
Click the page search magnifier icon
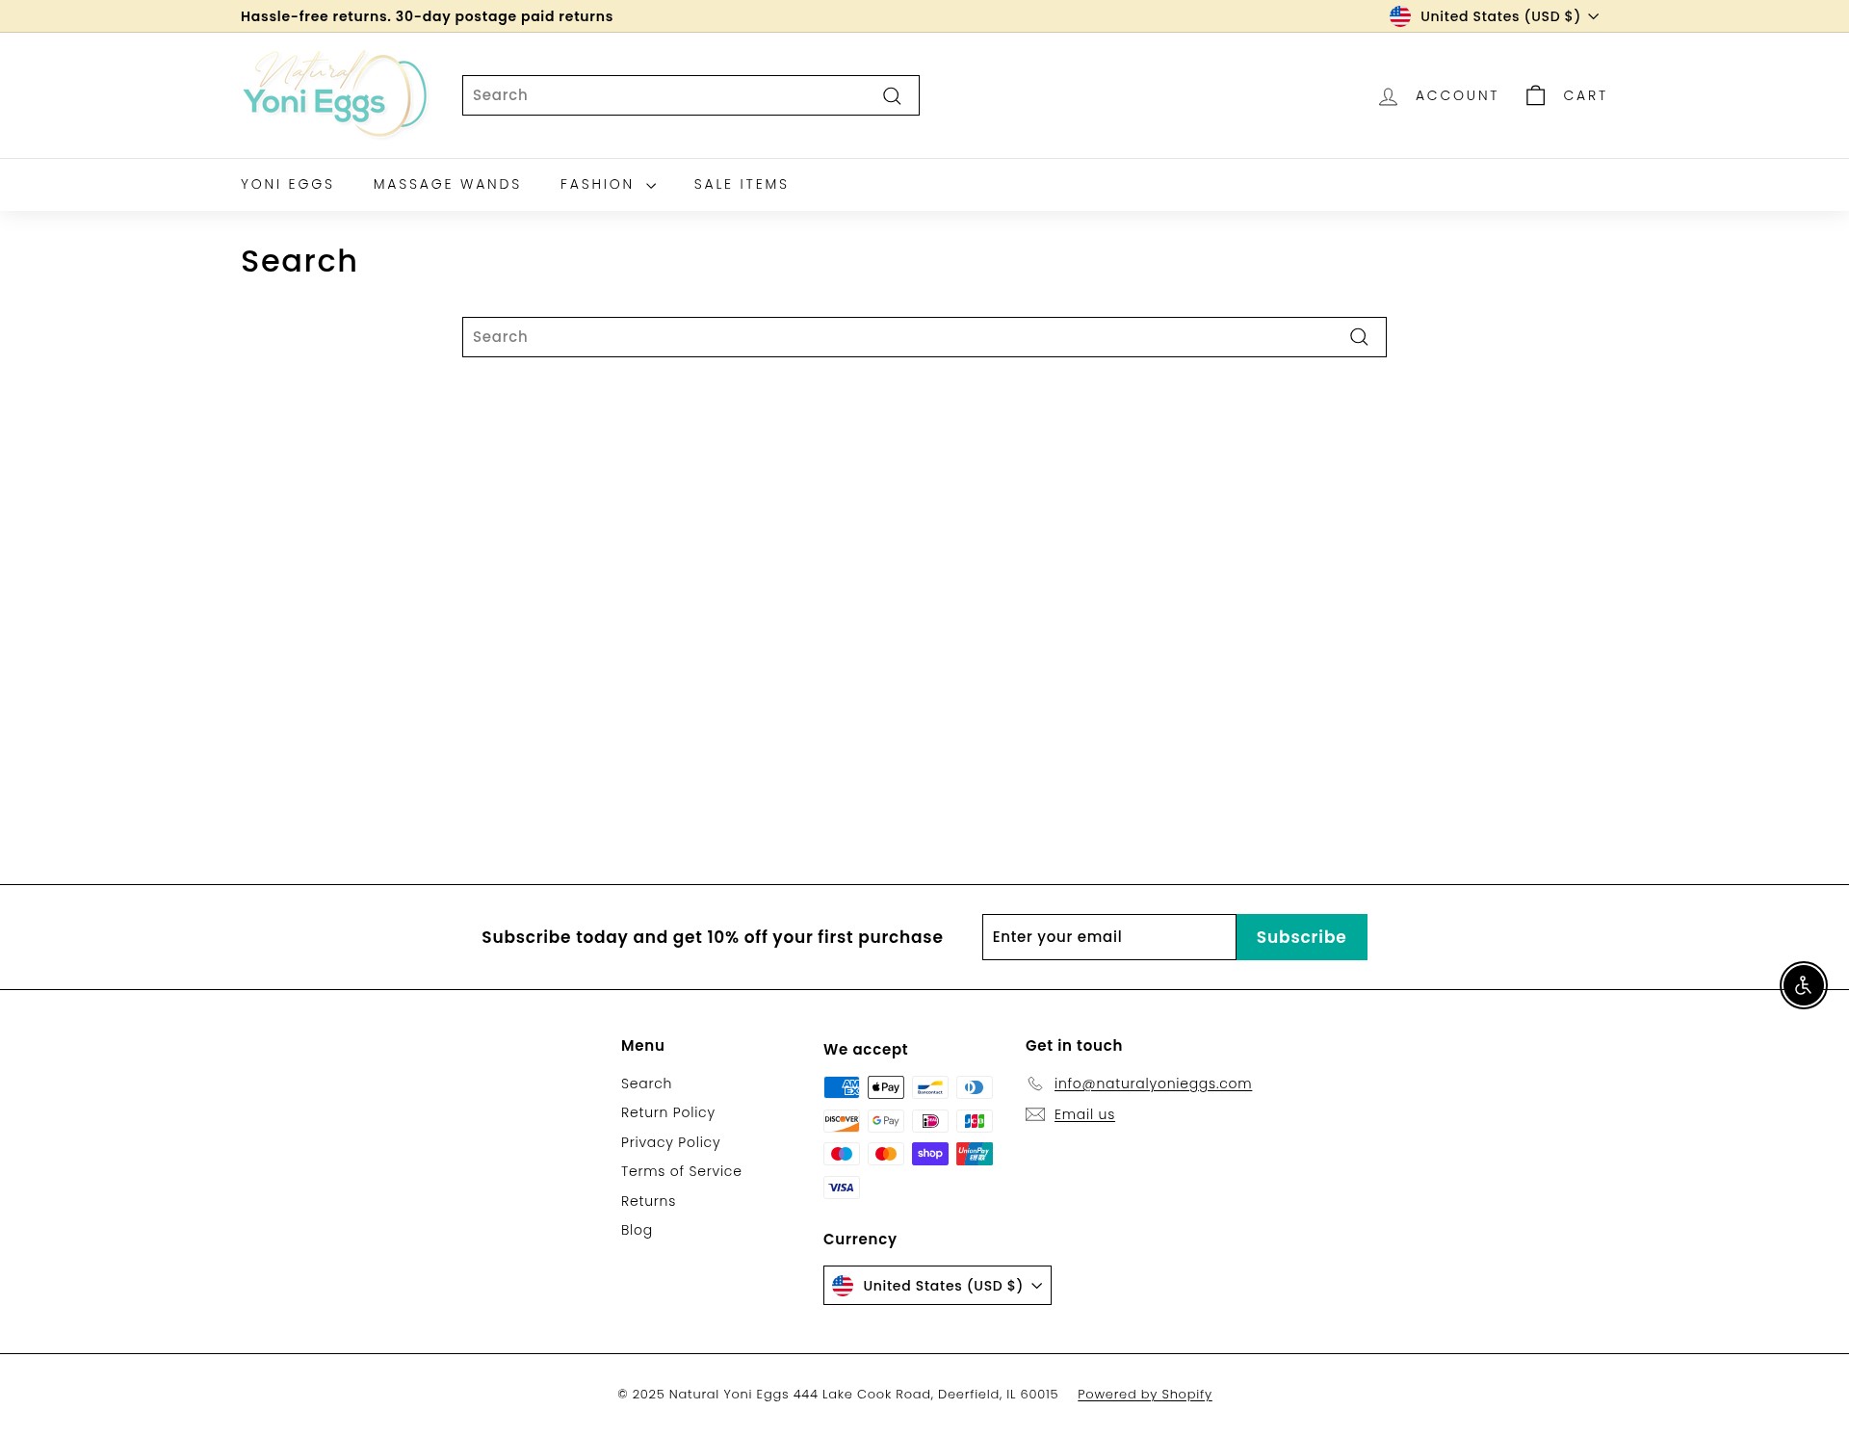click(x=1359, y=337)
